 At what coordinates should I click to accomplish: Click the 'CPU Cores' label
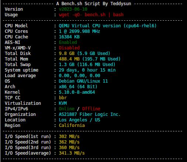coord(16,31)
